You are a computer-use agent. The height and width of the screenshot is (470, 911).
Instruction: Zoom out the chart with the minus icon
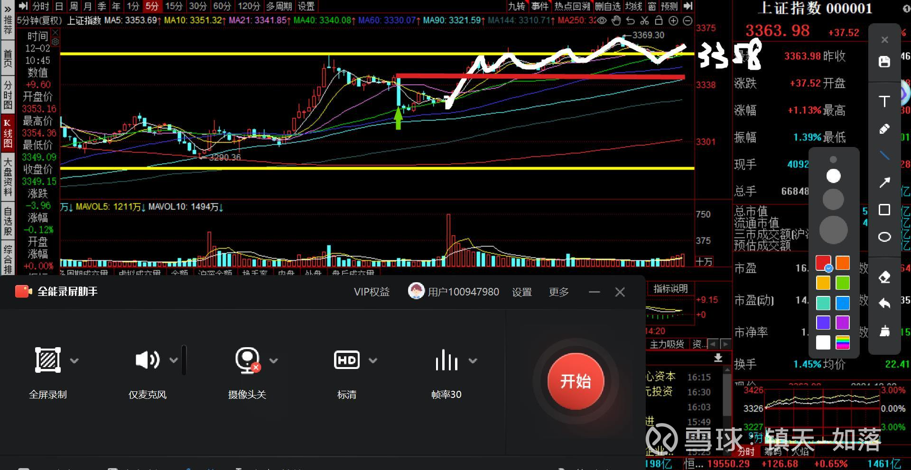(x=687, y=20)
